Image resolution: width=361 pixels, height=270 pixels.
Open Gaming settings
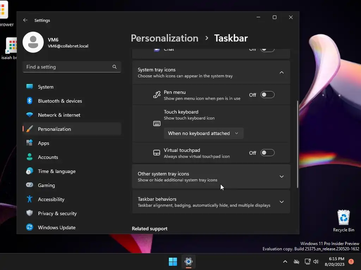(72, 185)
